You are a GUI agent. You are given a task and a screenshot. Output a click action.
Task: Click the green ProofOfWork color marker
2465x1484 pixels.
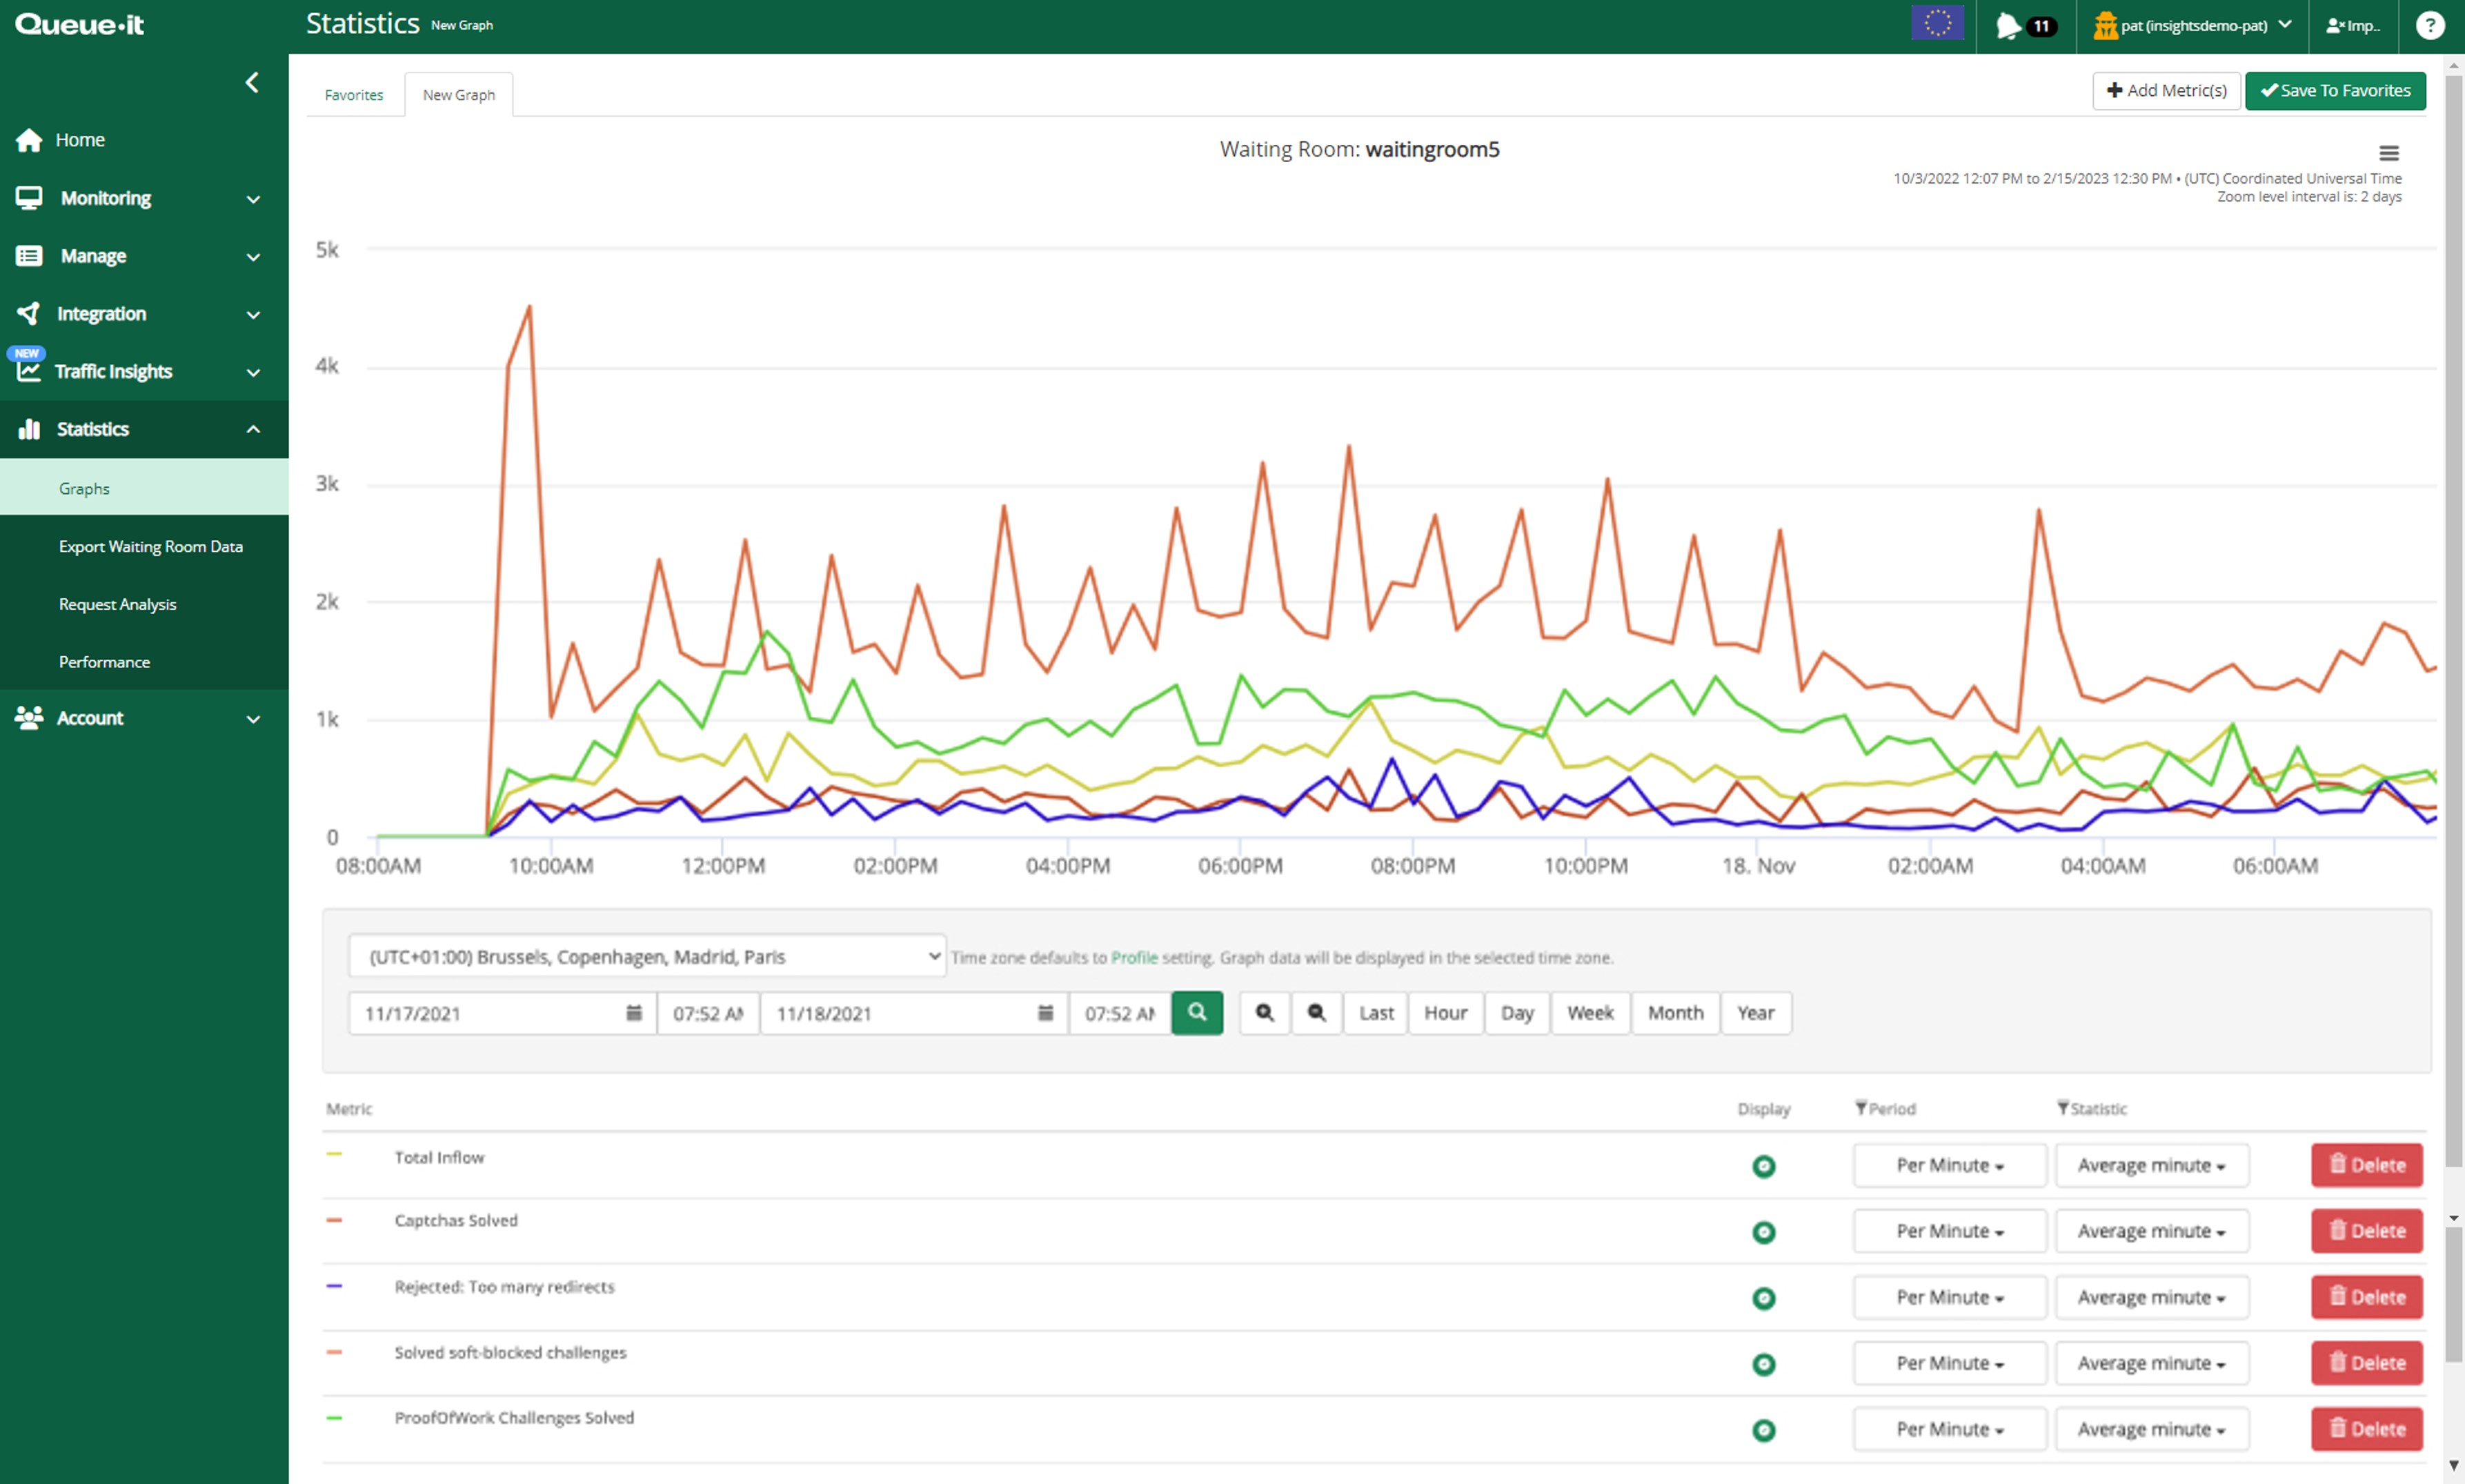(334, 1418)
